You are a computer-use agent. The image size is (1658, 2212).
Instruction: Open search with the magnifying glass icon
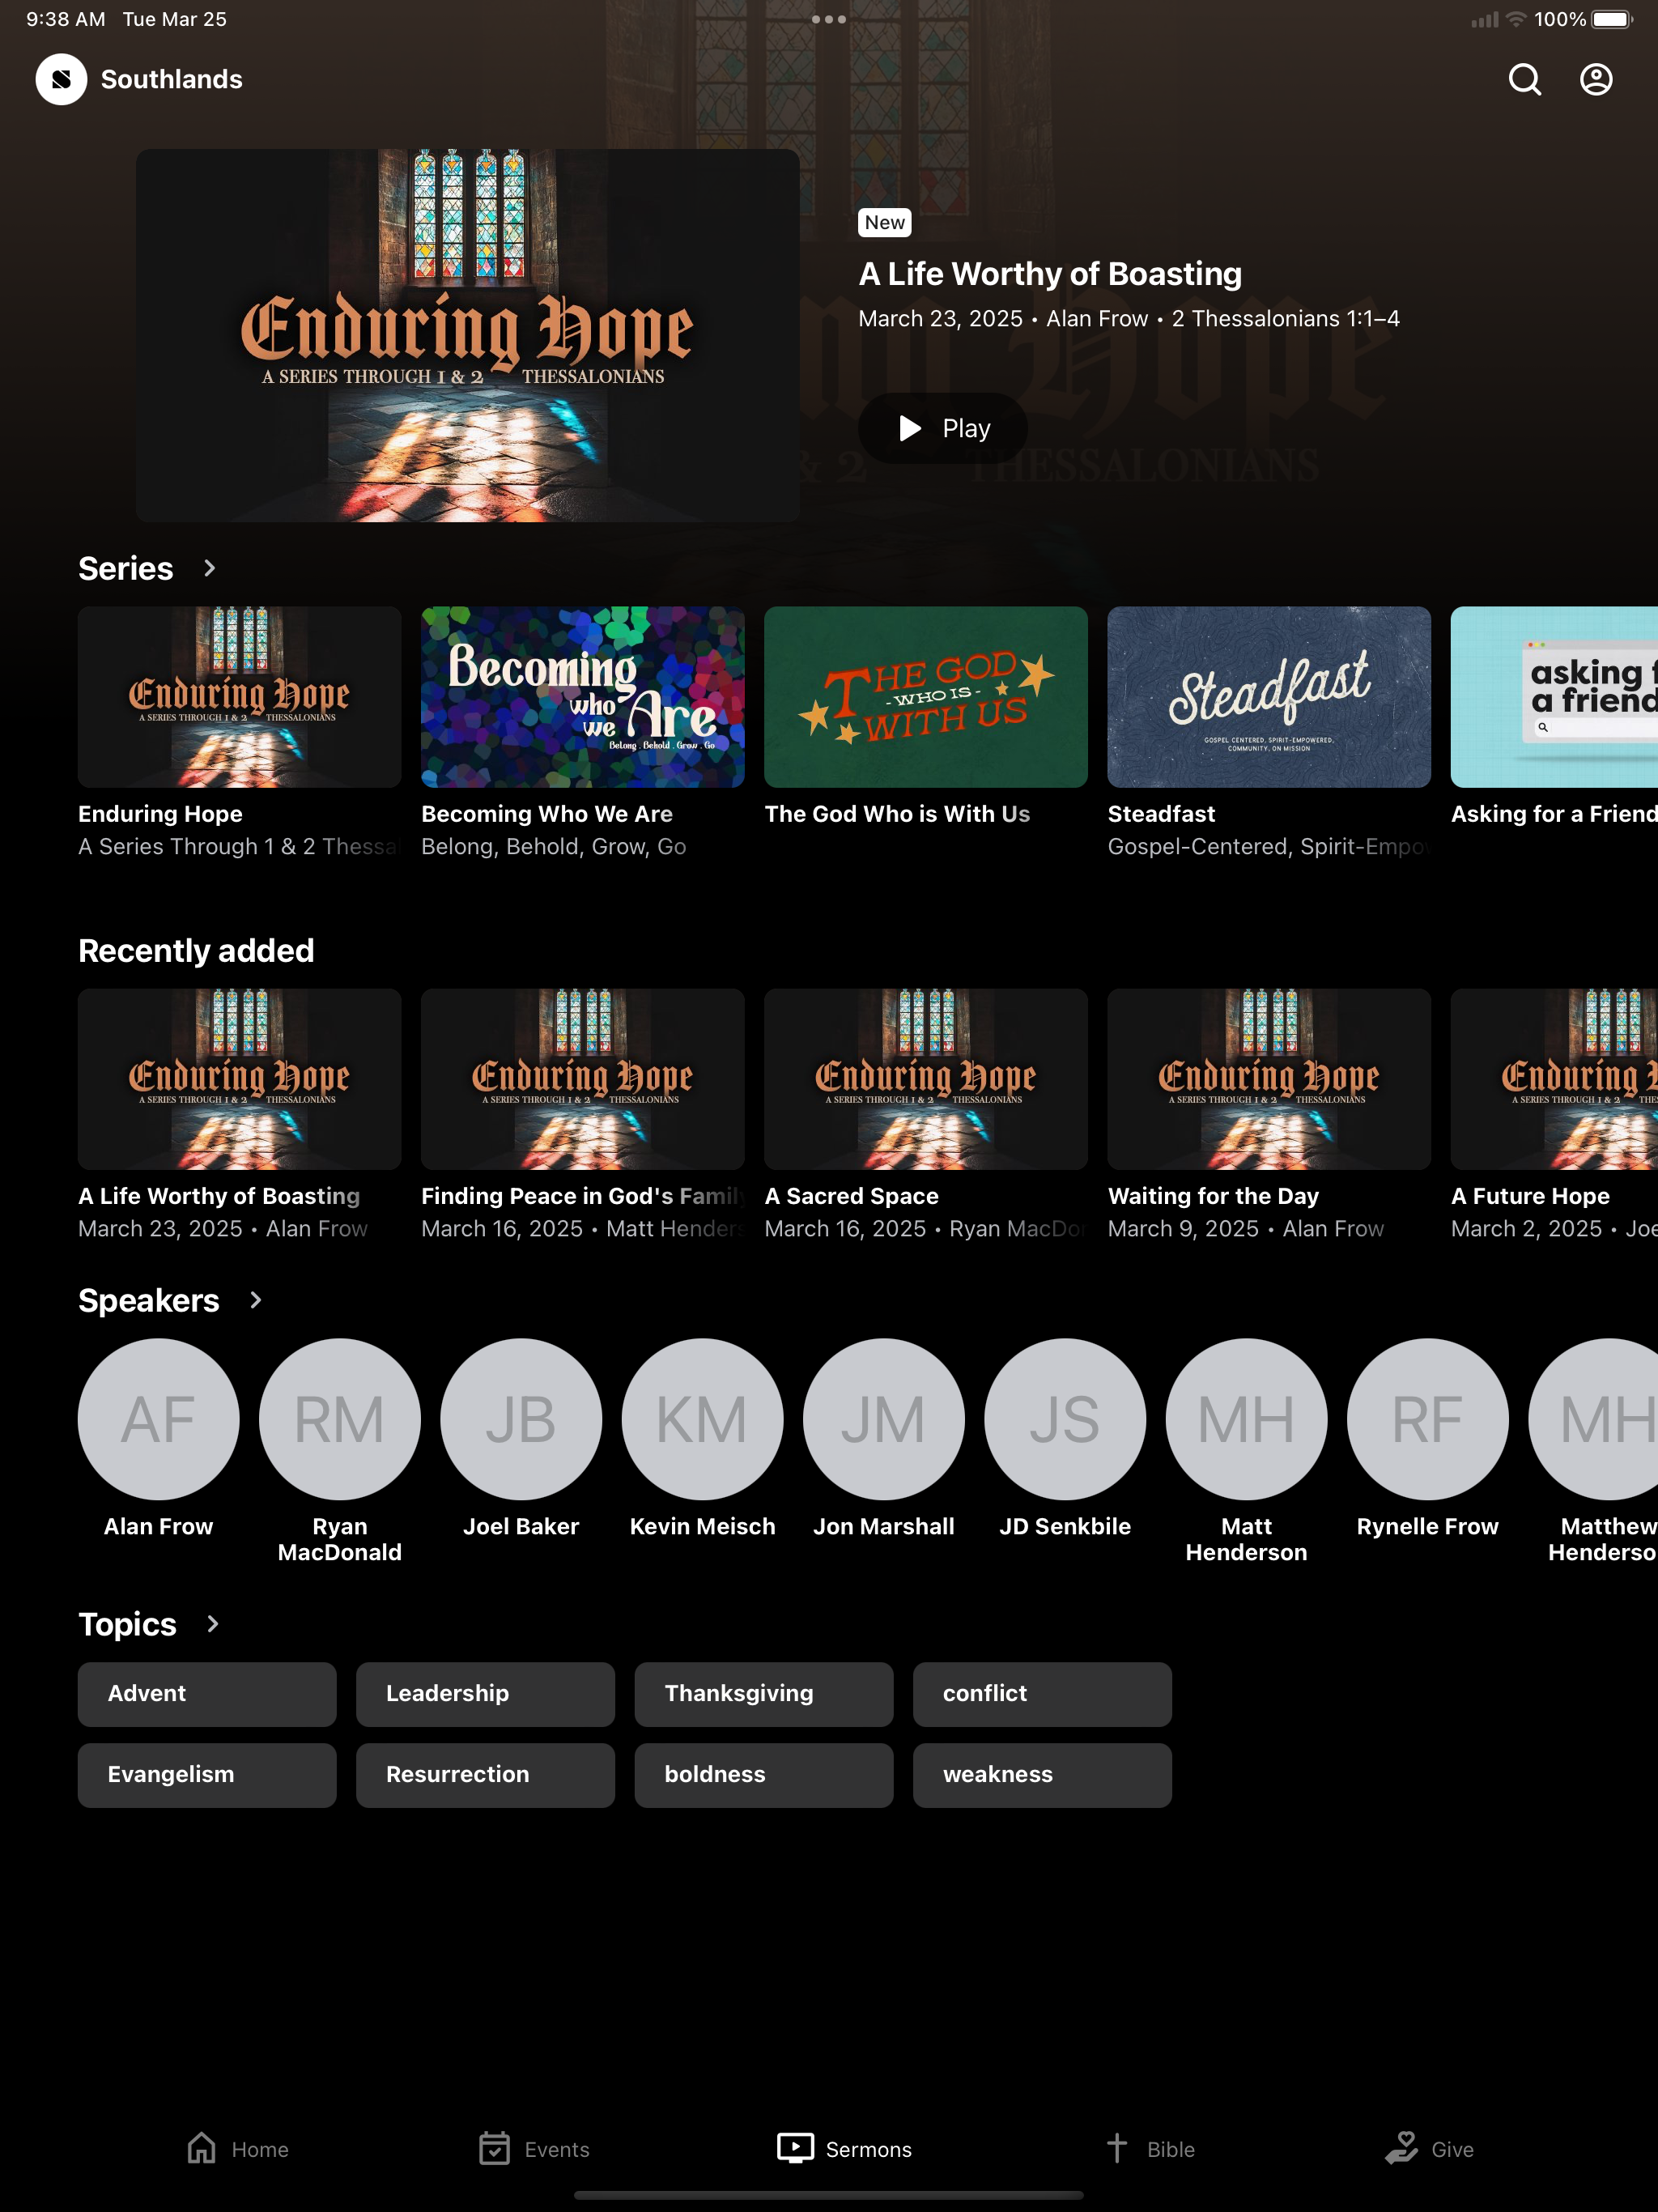click(1524, 79)
